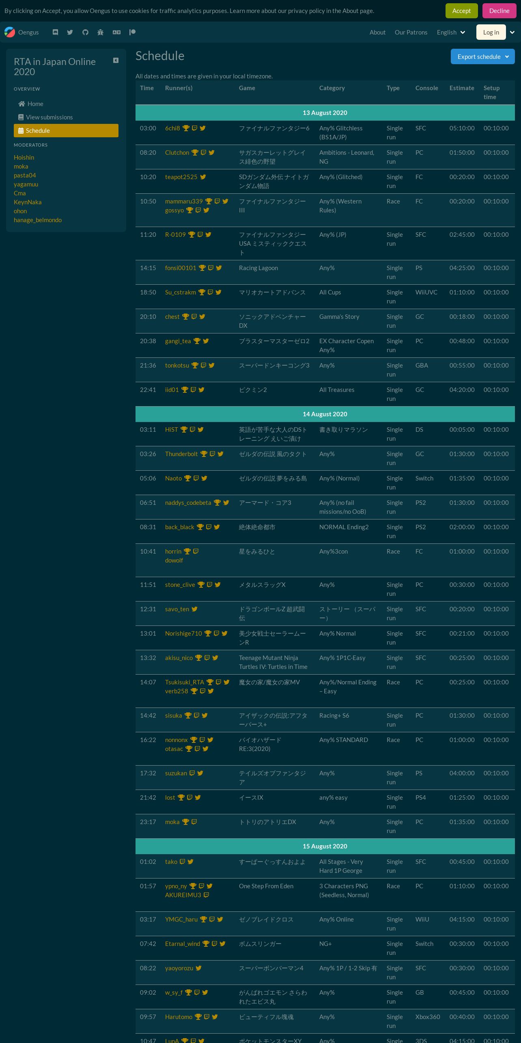Open tako's Twitter icon
This screenshot has height=1043, width=521.
tap(190, 861)
